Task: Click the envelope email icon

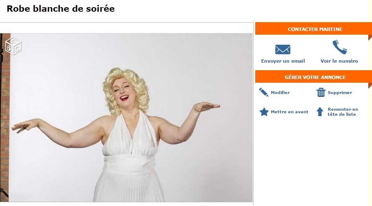Action: [282, 49]
